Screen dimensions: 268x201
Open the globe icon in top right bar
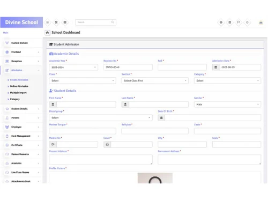coord(221,23)
